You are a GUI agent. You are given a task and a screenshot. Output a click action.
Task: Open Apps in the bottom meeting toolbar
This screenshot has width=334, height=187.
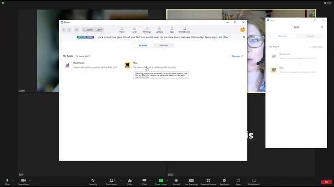(238, 182)
